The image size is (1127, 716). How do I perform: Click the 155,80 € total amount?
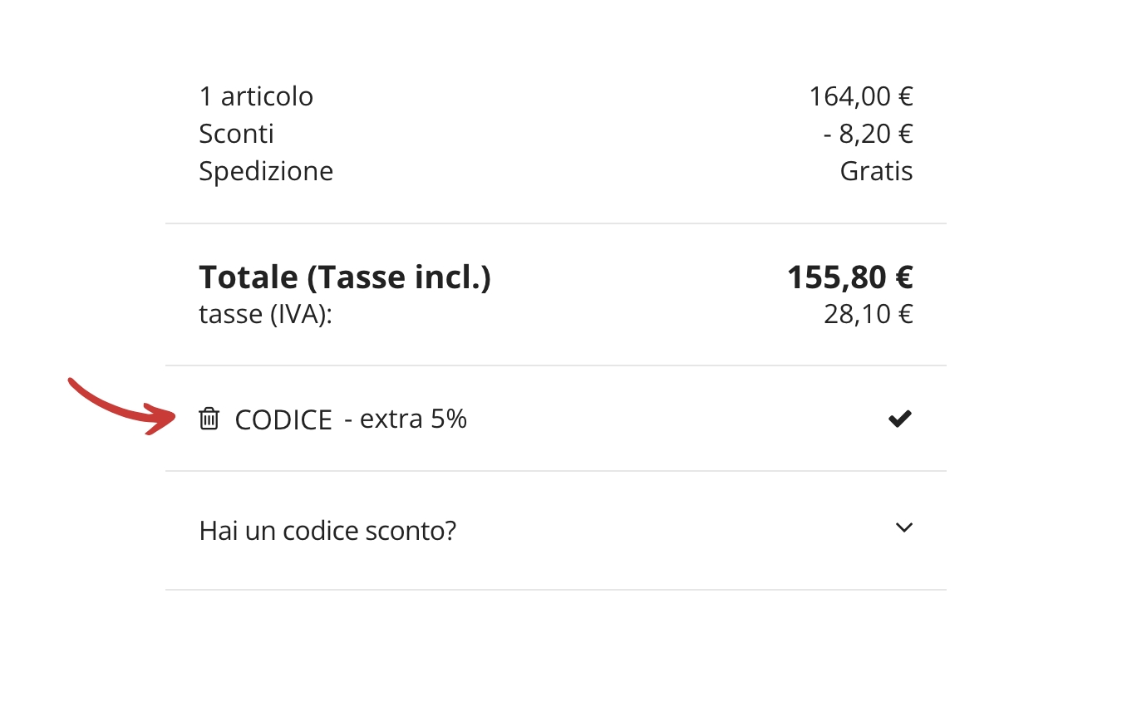pos(849,277)
